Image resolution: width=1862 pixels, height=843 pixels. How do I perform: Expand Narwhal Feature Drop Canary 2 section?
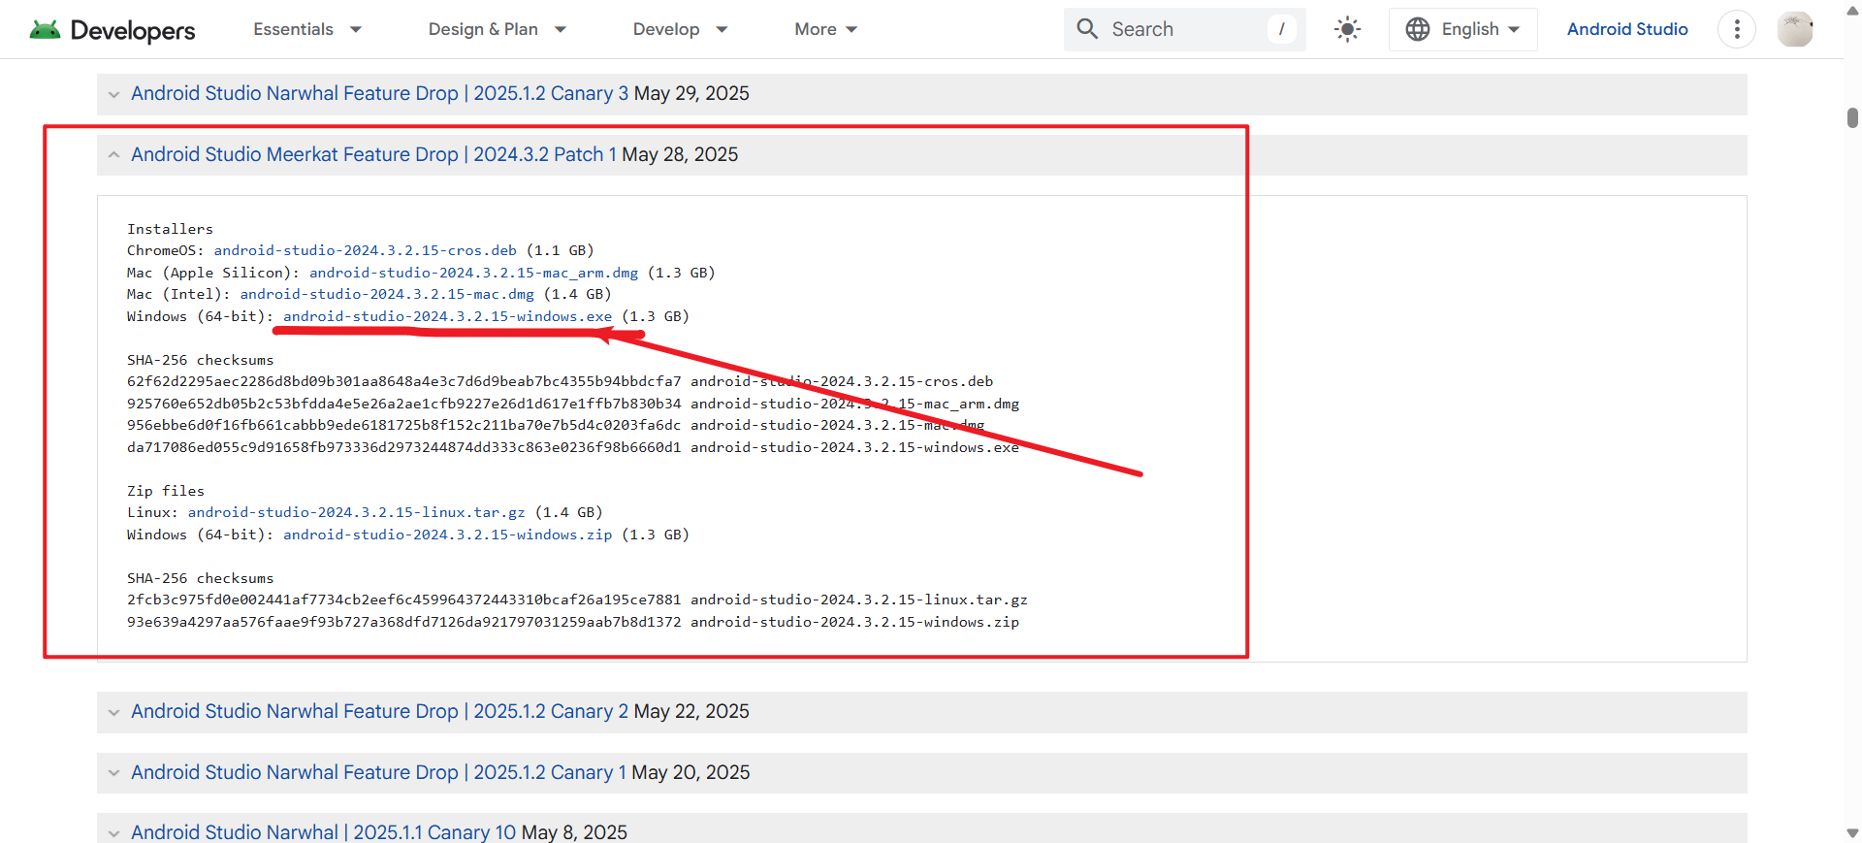tap(113, 712)
